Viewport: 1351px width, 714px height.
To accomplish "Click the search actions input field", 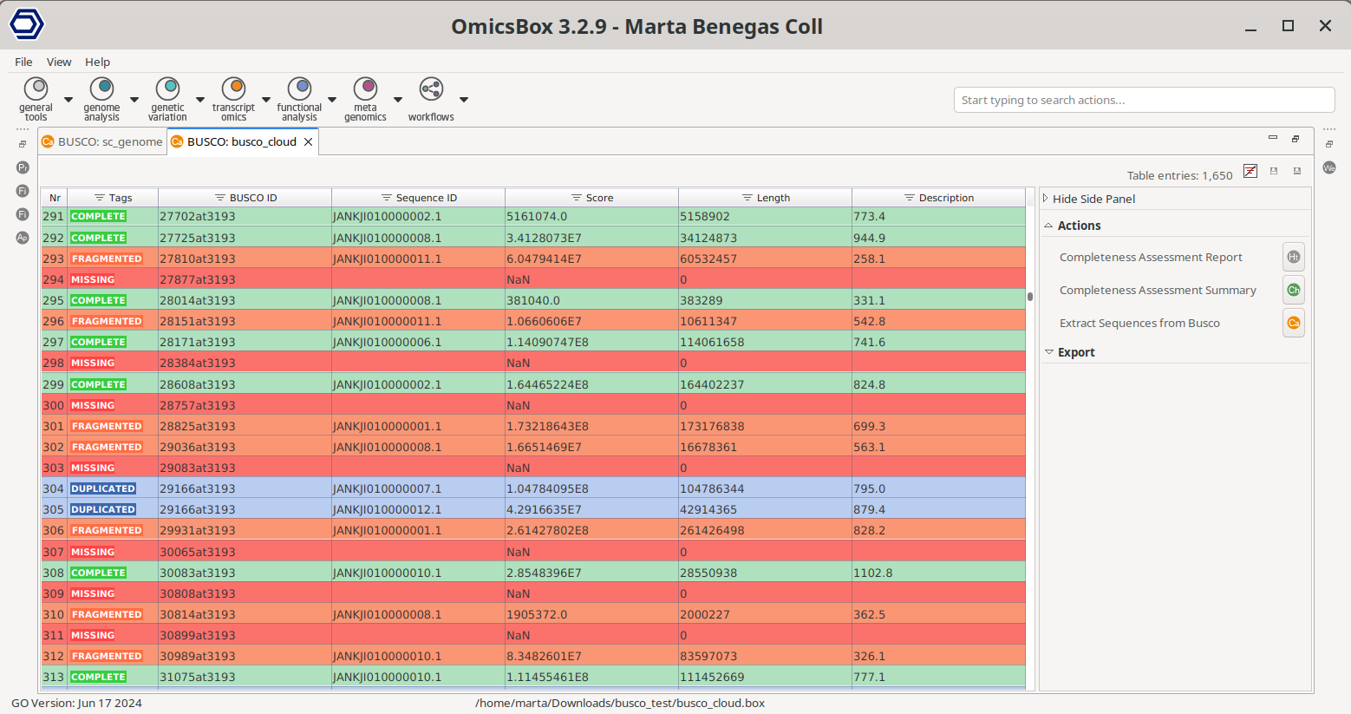I will [x=1143, y=101].
